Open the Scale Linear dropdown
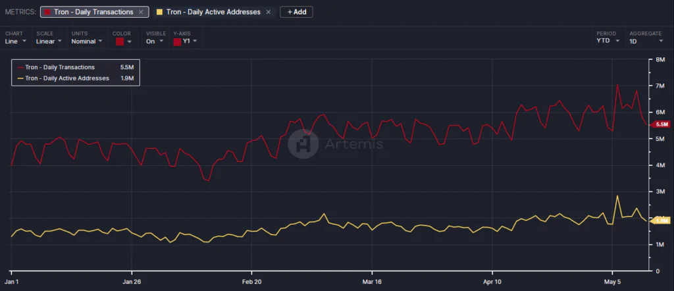The image size is (674, 291). point(49,41)
